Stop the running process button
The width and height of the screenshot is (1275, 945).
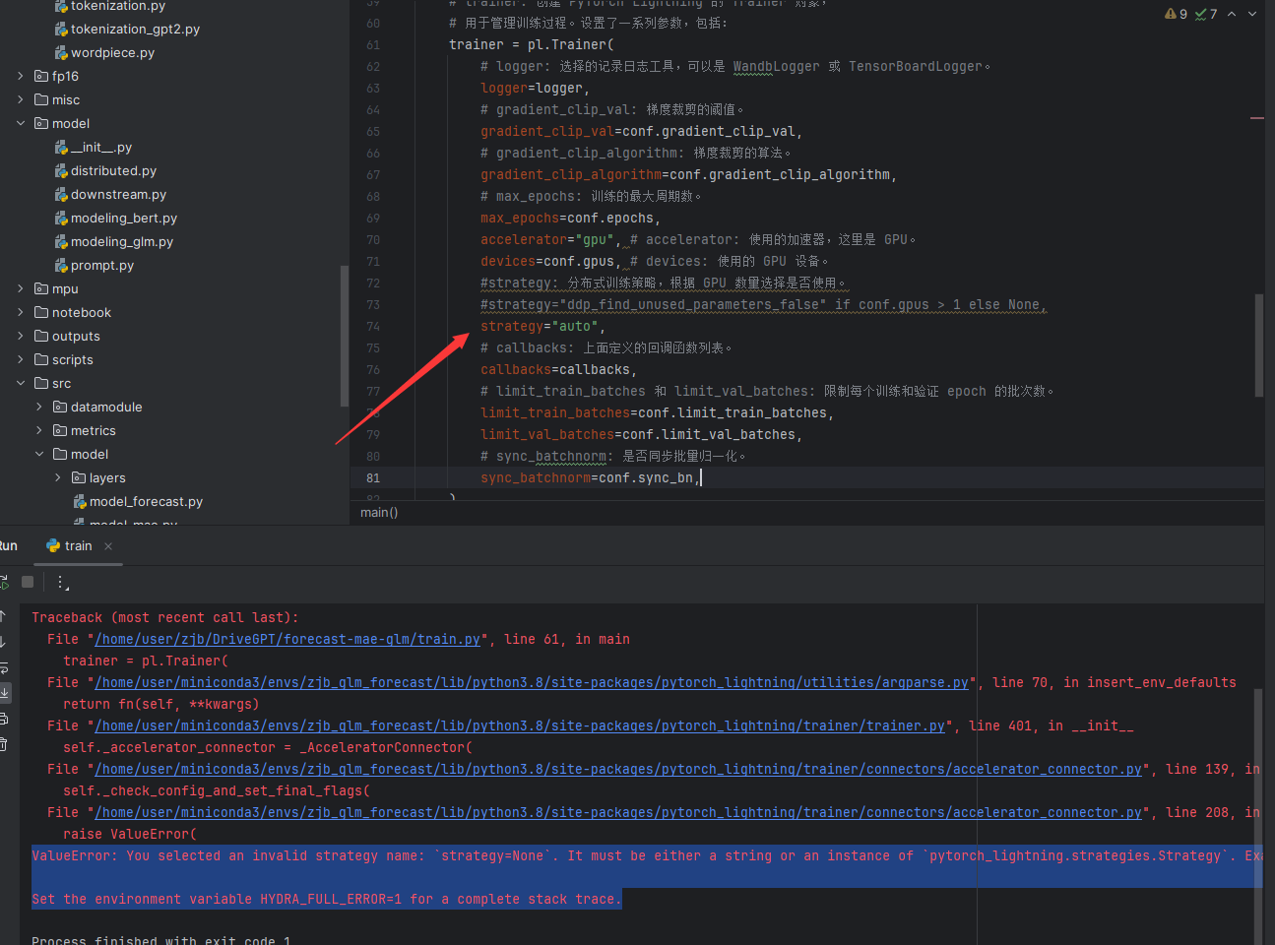click(x=28, y=582)
